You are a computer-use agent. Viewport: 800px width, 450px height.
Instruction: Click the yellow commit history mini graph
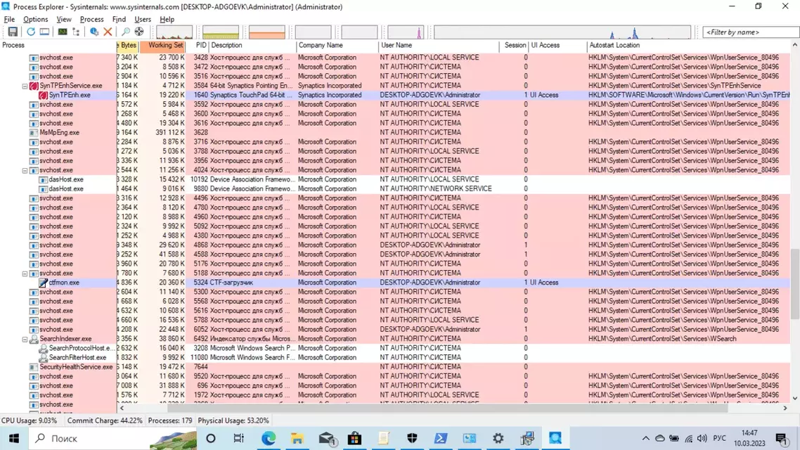(x=221, y=32)
